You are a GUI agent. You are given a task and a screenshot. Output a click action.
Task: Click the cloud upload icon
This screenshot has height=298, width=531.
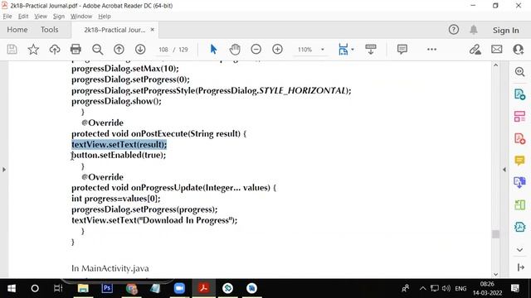click(x=55, y=50)
